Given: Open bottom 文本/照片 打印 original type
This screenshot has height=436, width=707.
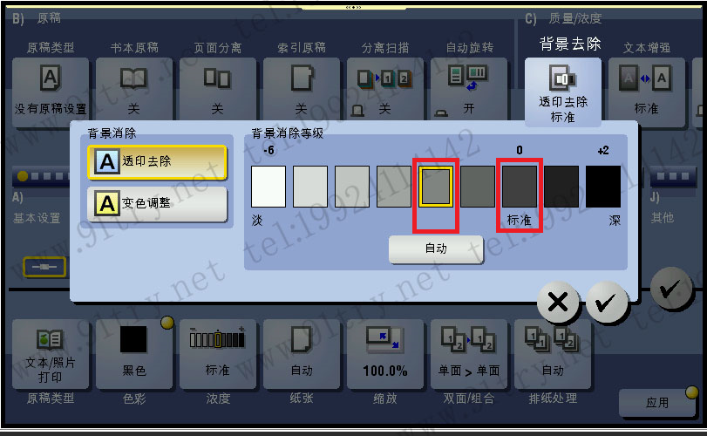Looking at the screenshot, I should click(50, 354).
